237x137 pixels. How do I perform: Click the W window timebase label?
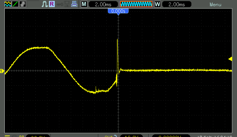click(158, 4)
